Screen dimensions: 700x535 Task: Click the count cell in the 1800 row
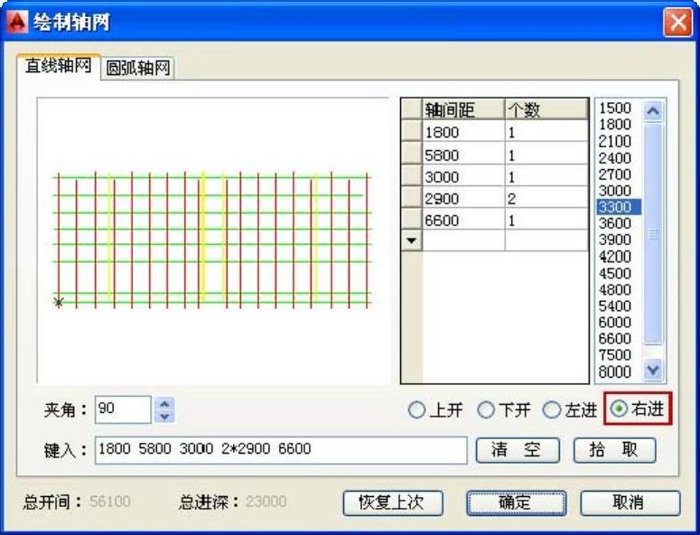coord(546,132)
